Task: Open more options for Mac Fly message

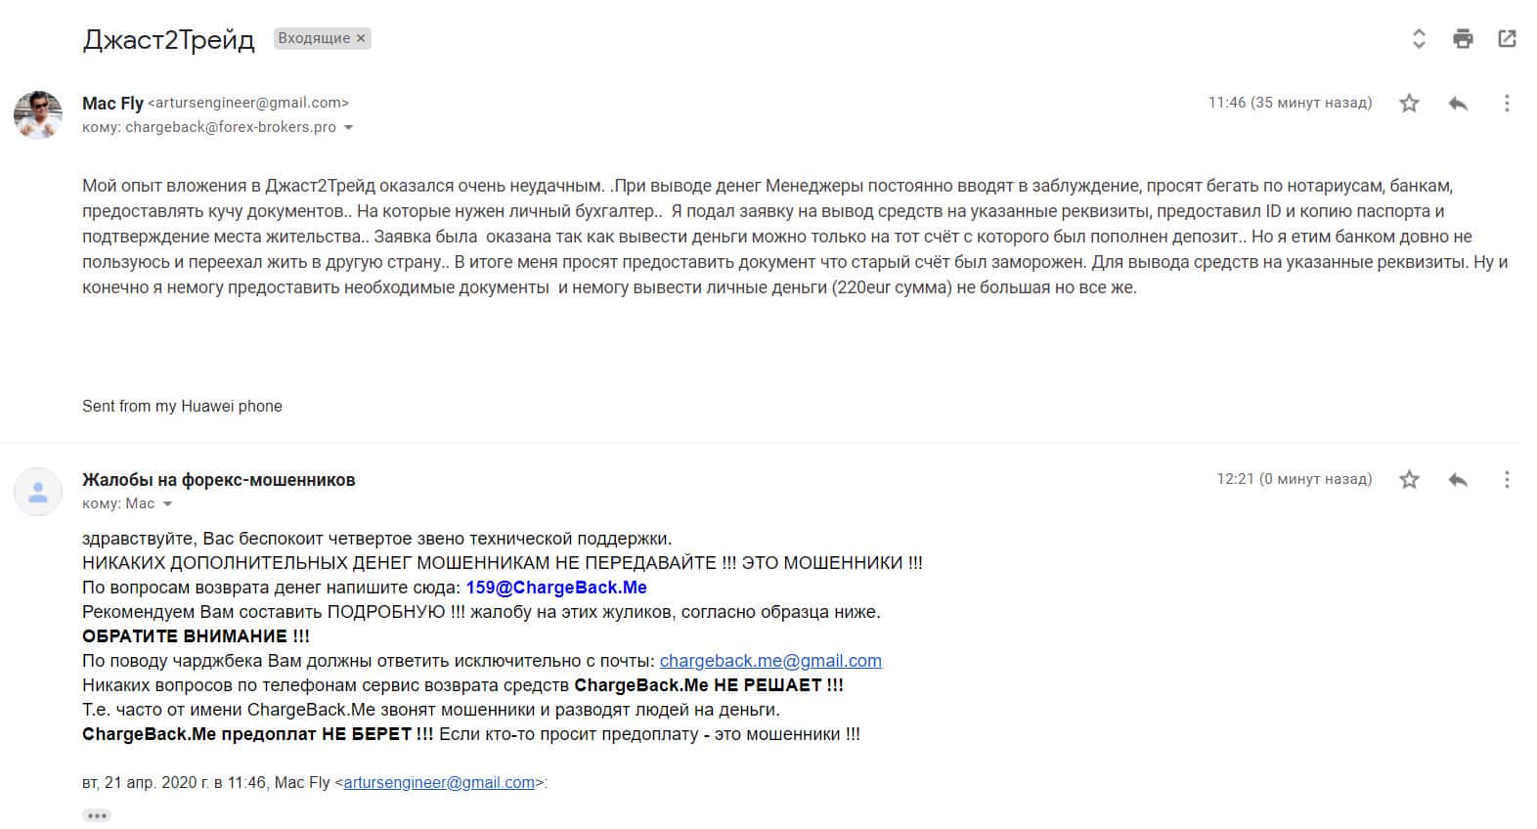Action: (1507, 103)
